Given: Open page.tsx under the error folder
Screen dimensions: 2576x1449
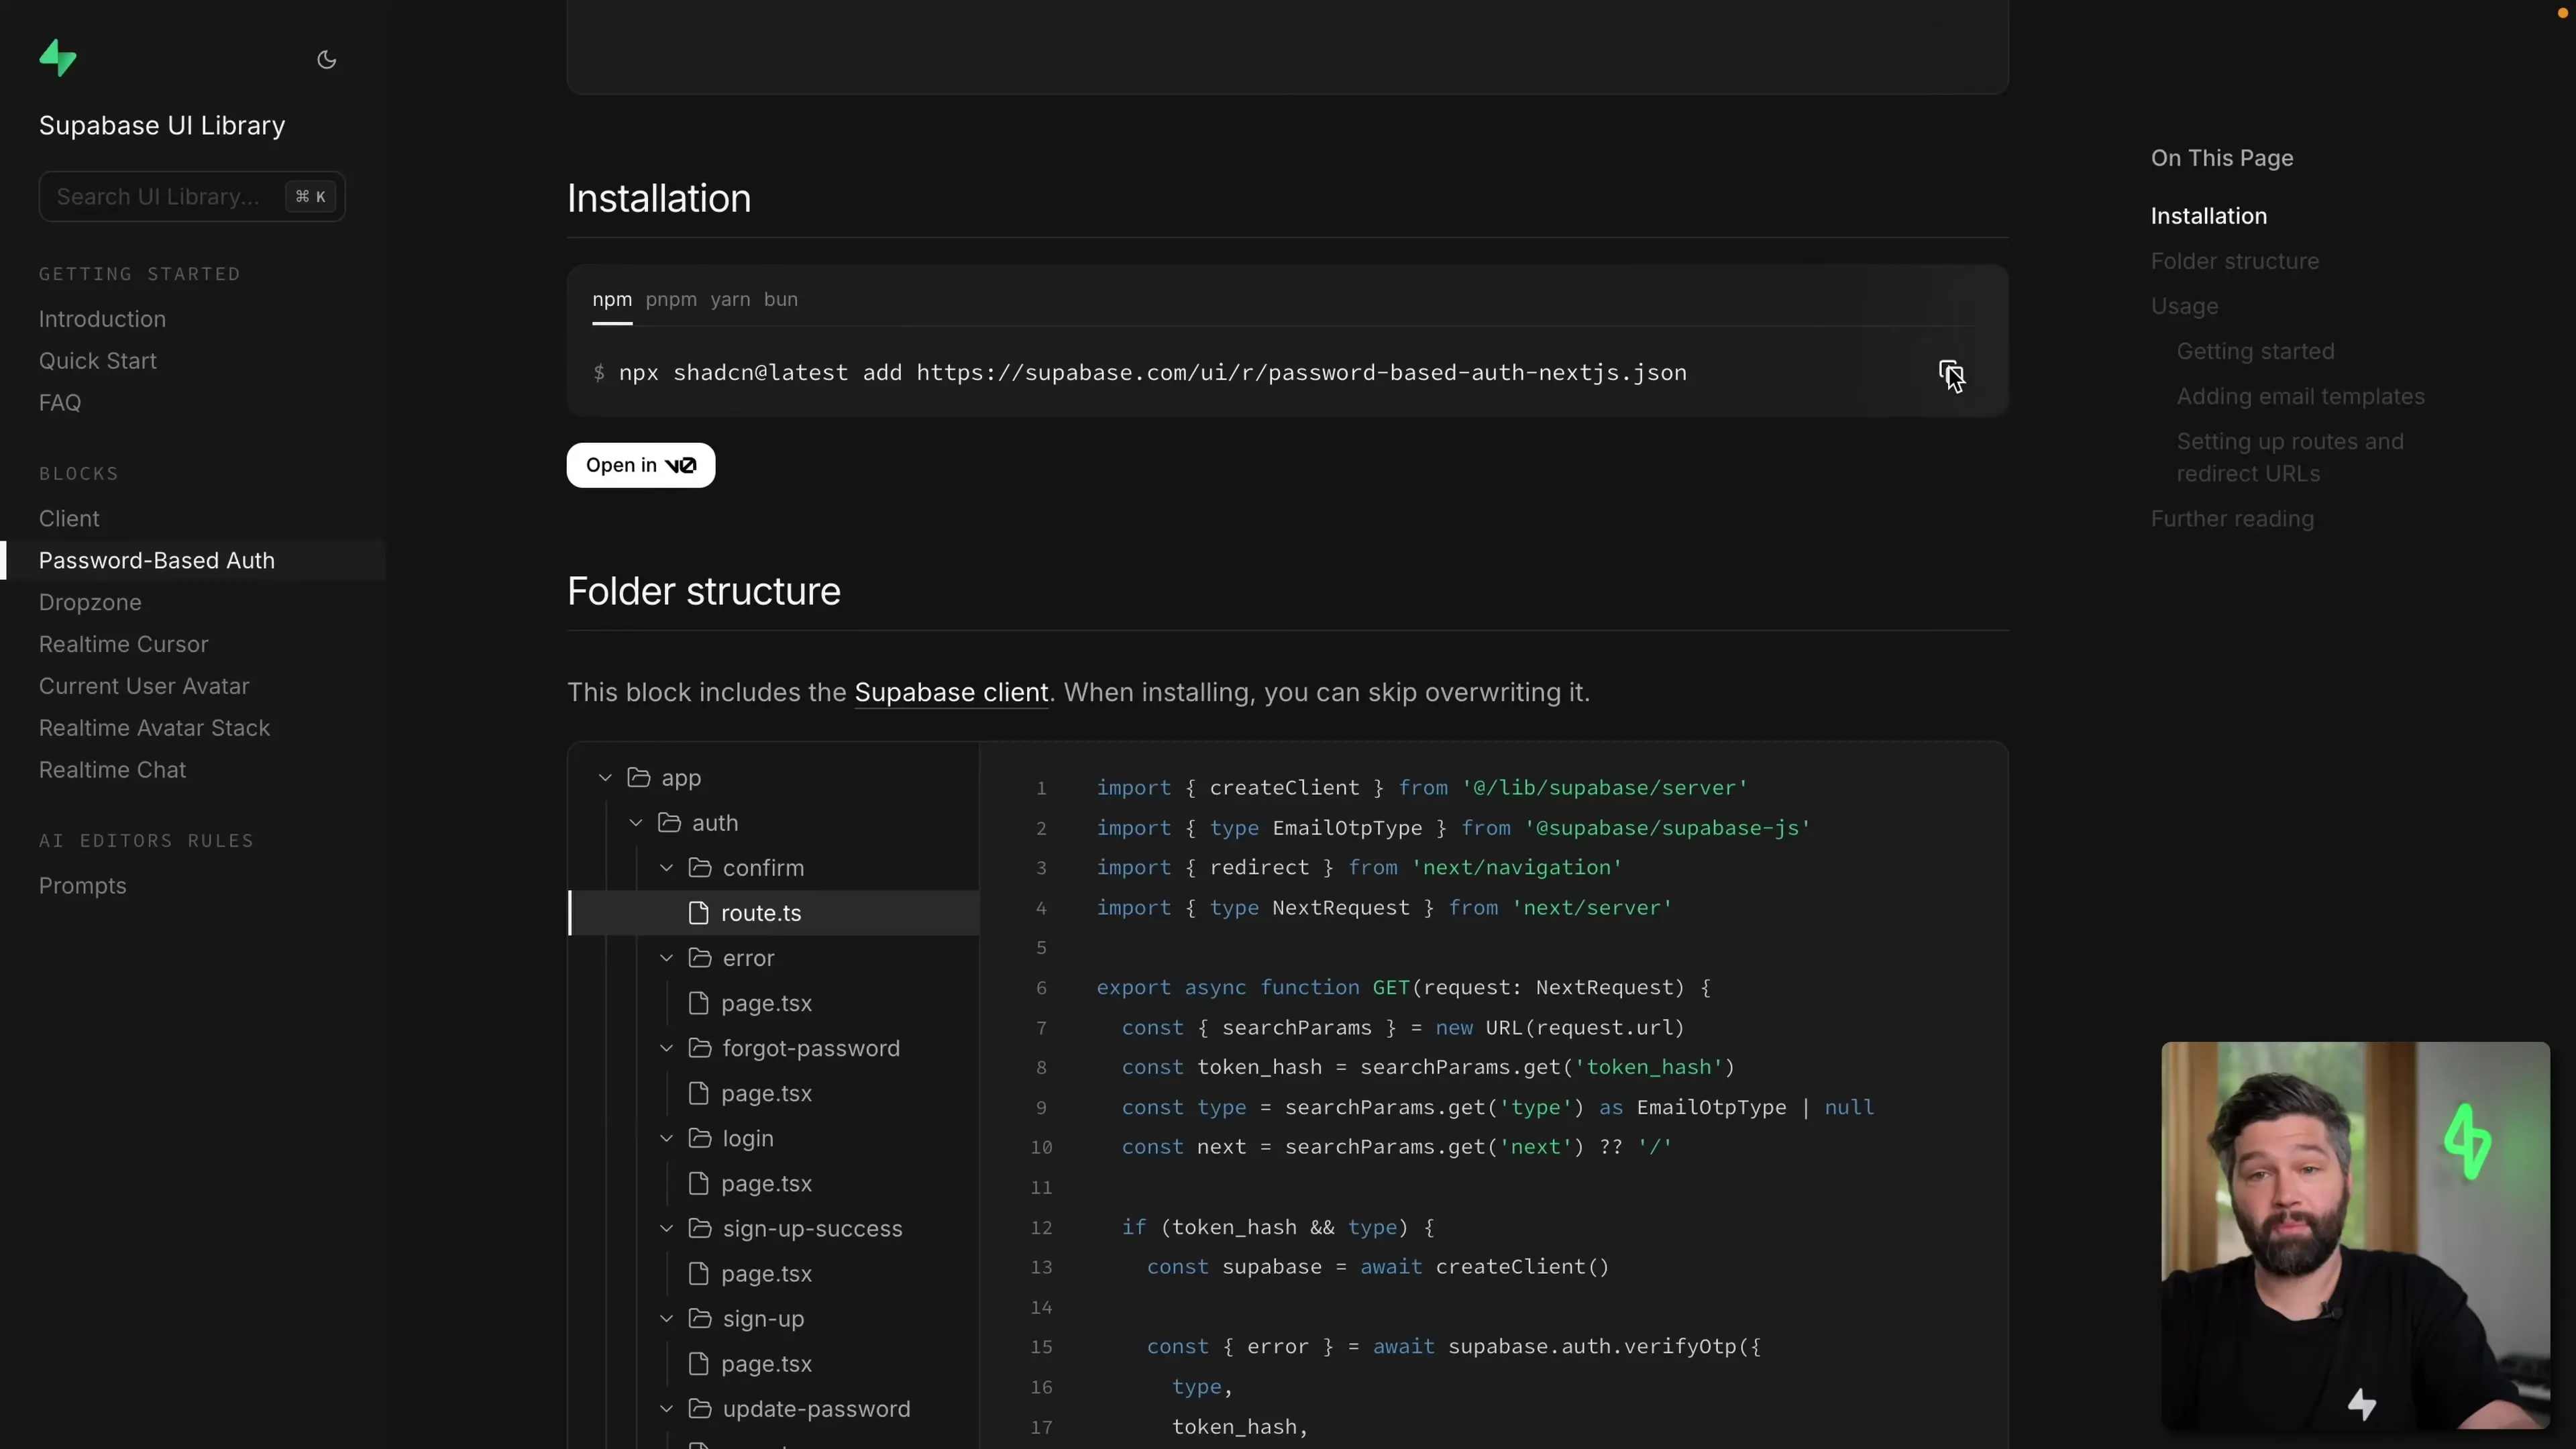Looking at the screenshot, I should (x=766, y=1003).
